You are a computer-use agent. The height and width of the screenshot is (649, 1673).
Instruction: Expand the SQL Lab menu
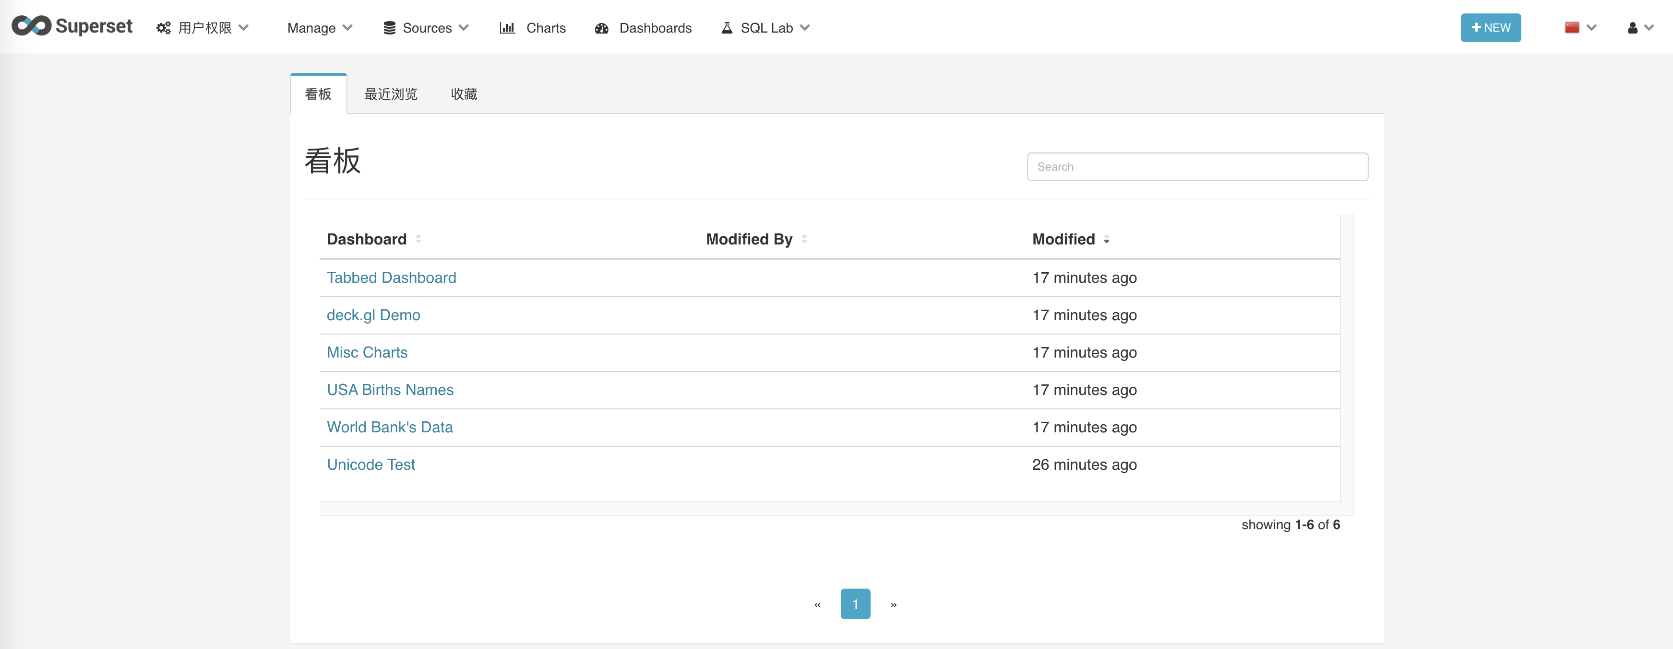pyautogui.click(x=766, y=28)
